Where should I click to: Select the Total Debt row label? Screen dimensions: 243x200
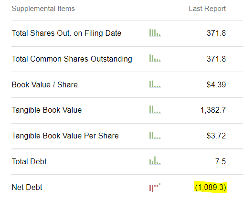pos(29,161)
